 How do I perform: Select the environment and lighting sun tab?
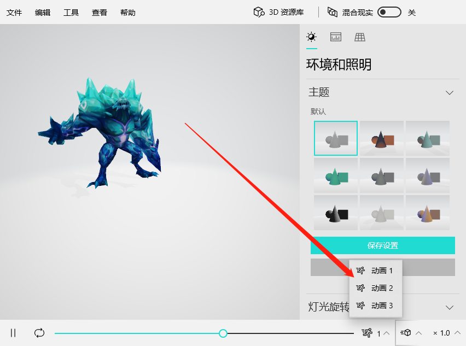point(311,37)
